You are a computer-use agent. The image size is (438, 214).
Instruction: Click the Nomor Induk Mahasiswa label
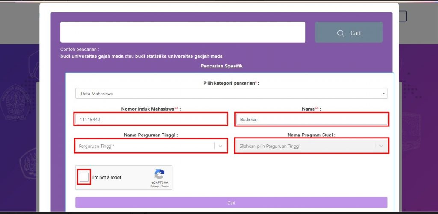click(x=151, y=109)
